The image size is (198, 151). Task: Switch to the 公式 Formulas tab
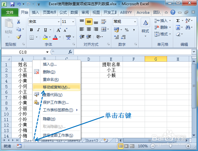coord(63,13)
